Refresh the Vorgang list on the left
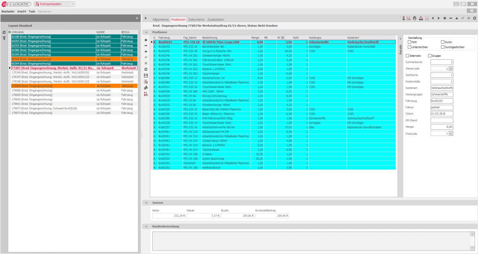 point(4,32)
